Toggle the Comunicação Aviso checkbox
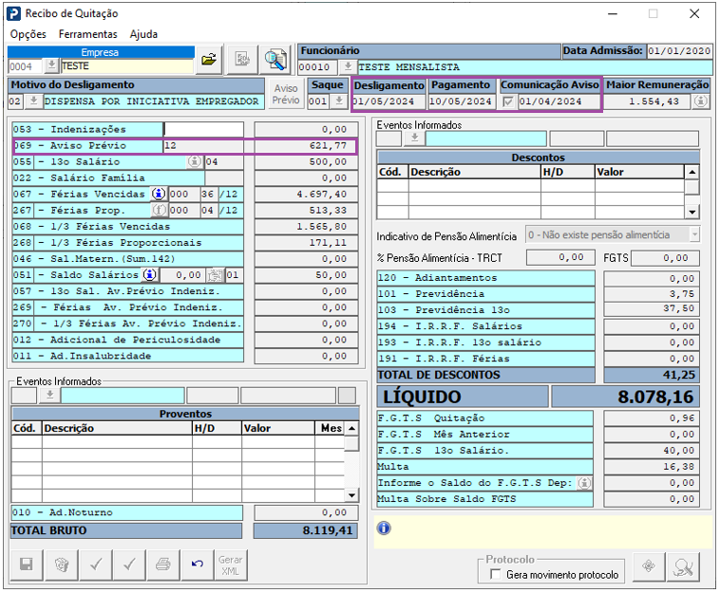 point(508,102)
